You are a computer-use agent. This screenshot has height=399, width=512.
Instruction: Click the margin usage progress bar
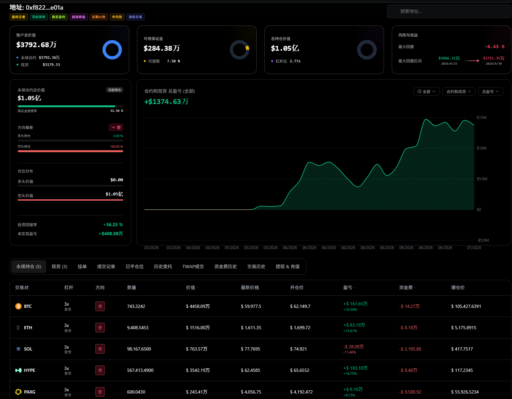70,106
